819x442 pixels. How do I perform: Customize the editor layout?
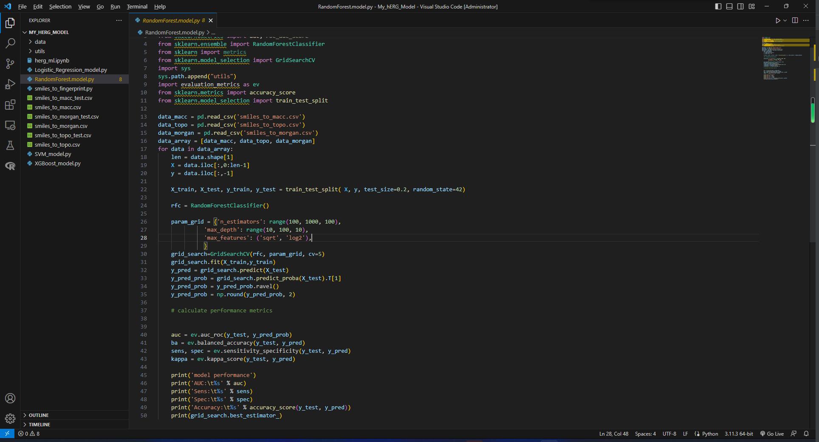click(x=752, y=6)
